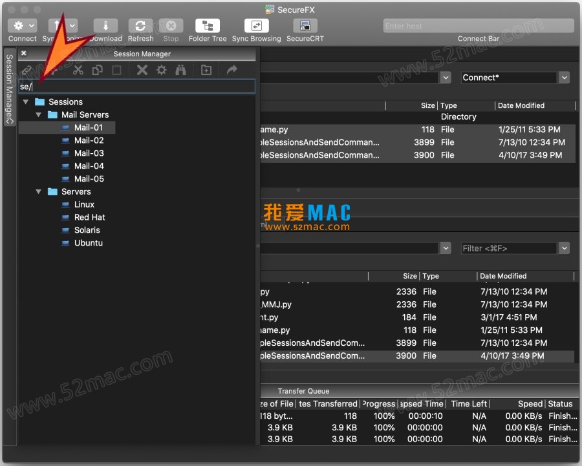Select lower pane file of size 3900
Screen dimensions: 582x466
pos(418,356)
